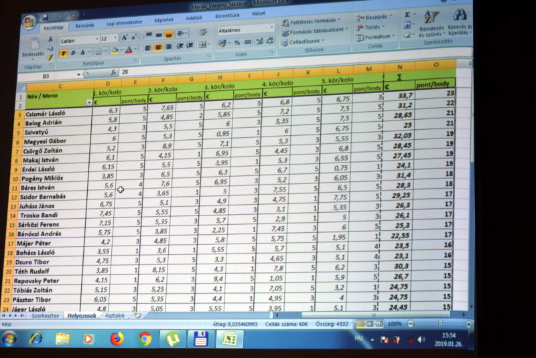Image resolution: width=536 pixels, height=358 pixels.
Task: Toggle italic with the D button
Action: pos(73,53)
